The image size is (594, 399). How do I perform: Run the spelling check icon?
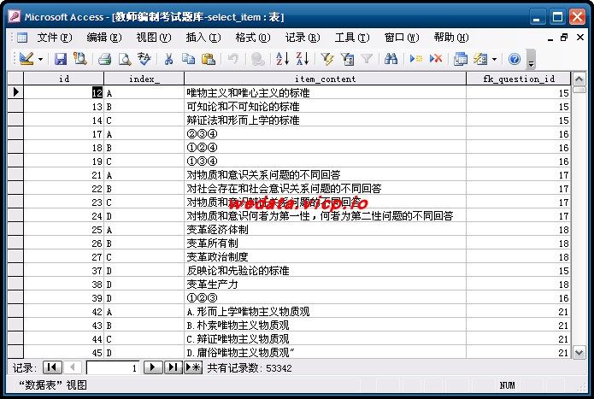tap(144, 59)
